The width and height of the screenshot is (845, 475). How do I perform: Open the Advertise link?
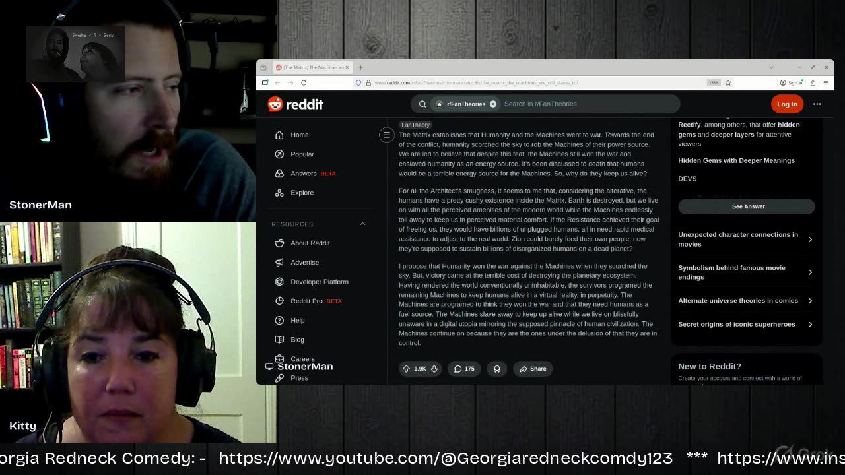304,263
